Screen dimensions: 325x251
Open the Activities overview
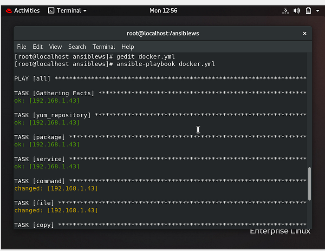(x=27, y=11)
